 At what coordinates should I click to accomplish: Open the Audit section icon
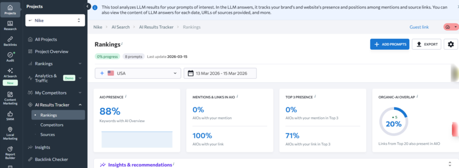[x=10, y=57]
